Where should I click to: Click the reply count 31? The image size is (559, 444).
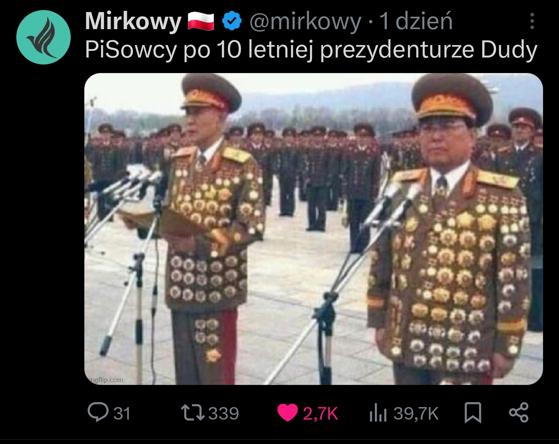click(x=122, y=413)
